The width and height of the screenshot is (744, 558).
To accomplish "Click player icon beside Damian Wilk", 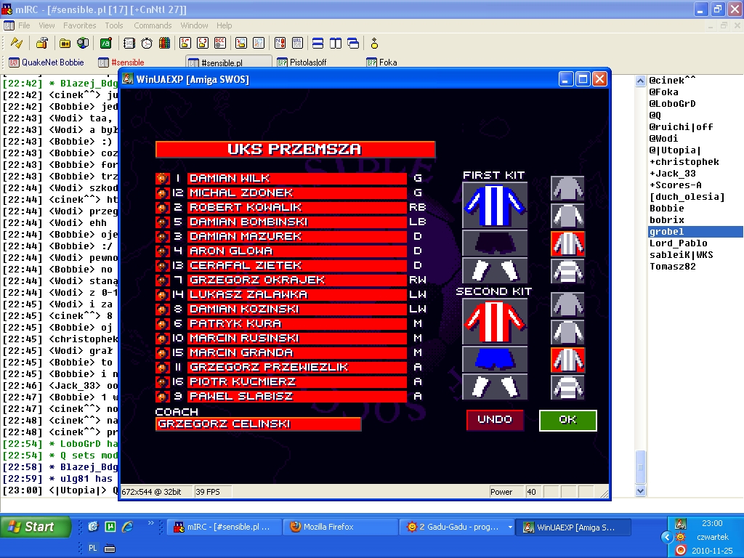I will point(163,179).
